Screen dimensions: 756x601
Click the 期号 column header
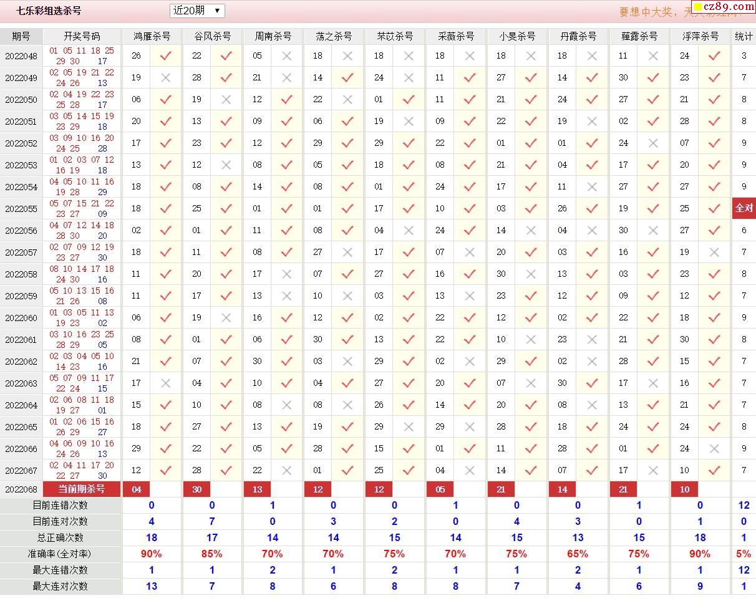click(21, 36)
